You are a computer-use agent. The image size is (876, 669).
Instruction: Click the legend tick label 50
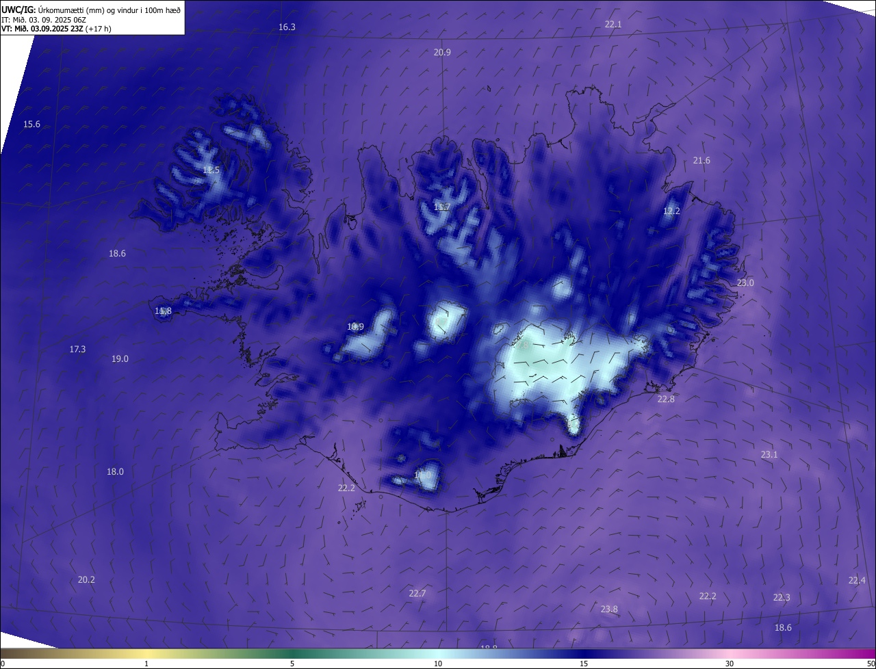coord(871,664)
